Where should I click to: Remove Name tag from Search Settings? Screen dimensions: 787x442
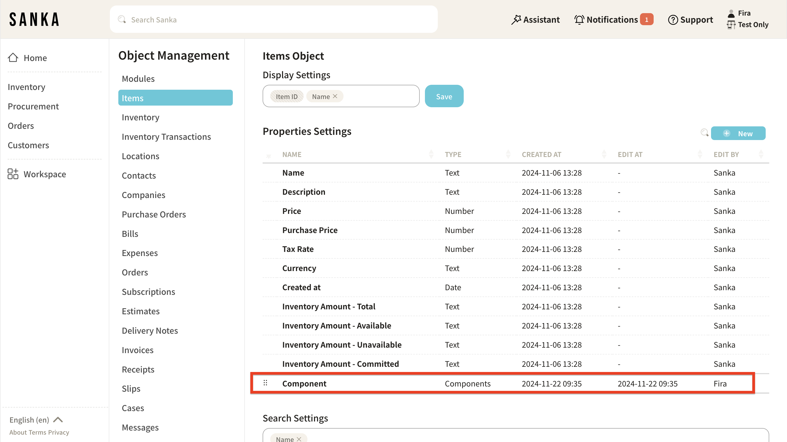click(299, 439)
